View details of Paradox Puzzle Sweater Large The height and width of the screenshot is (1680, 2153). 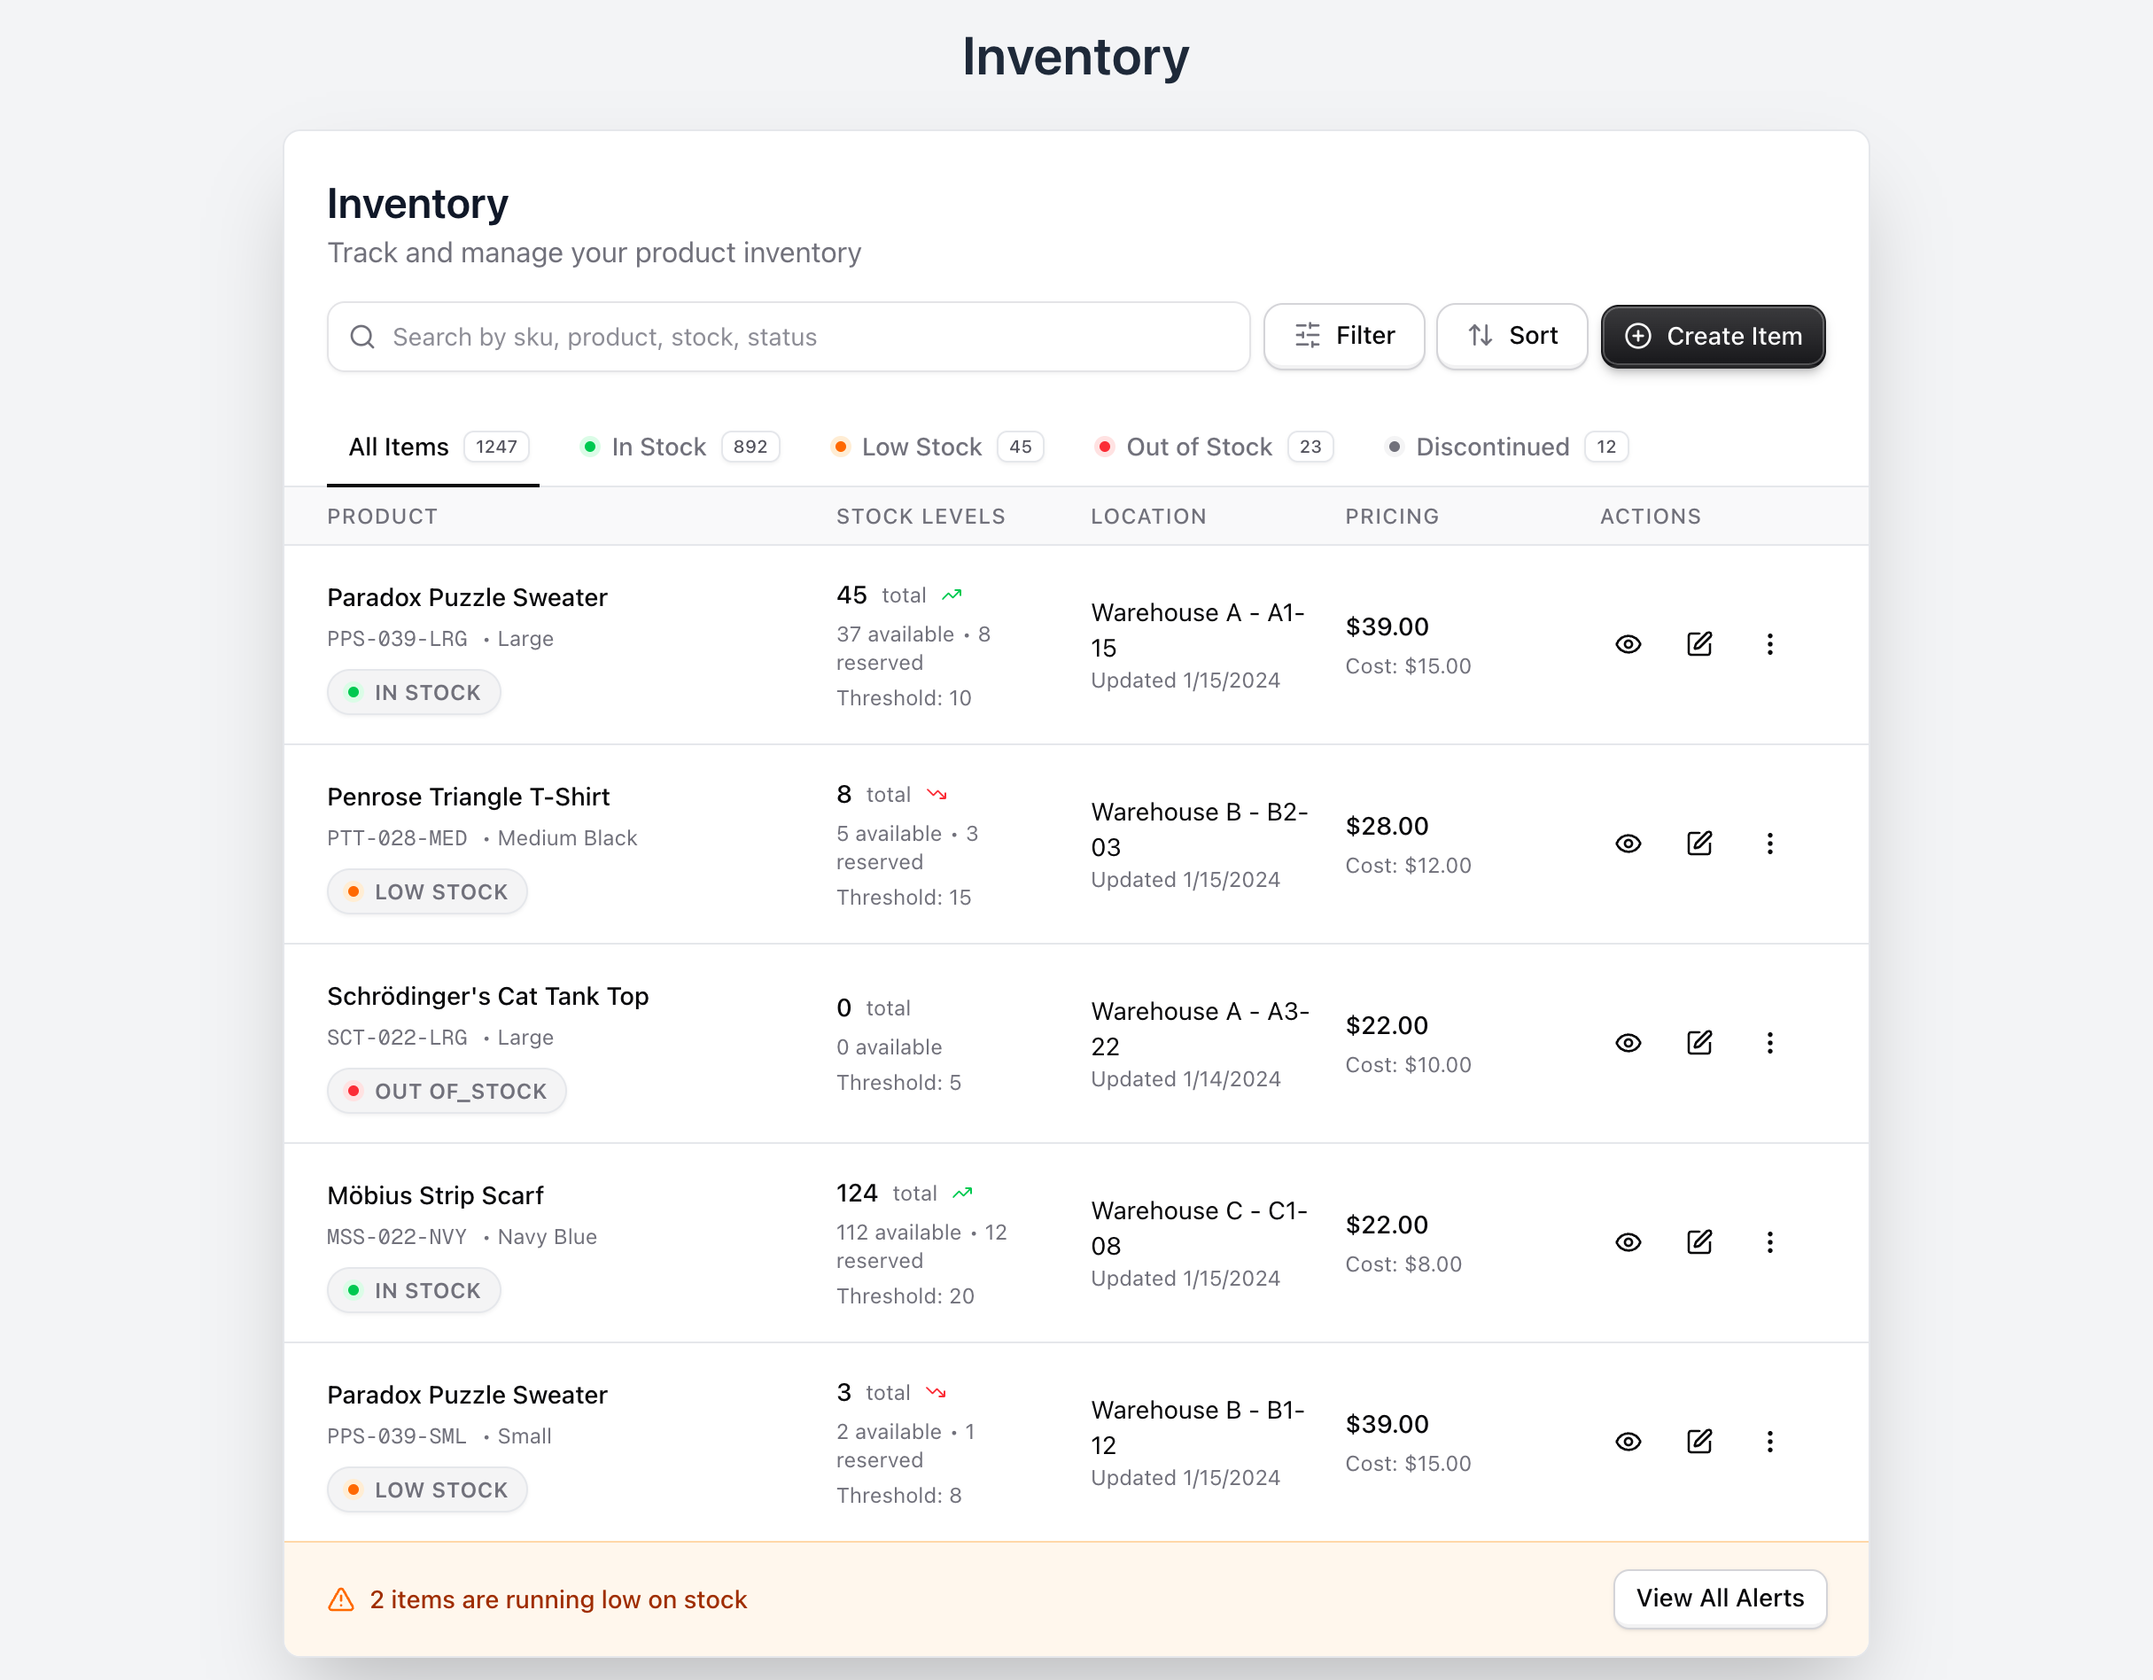click(x=1628, y=644)
